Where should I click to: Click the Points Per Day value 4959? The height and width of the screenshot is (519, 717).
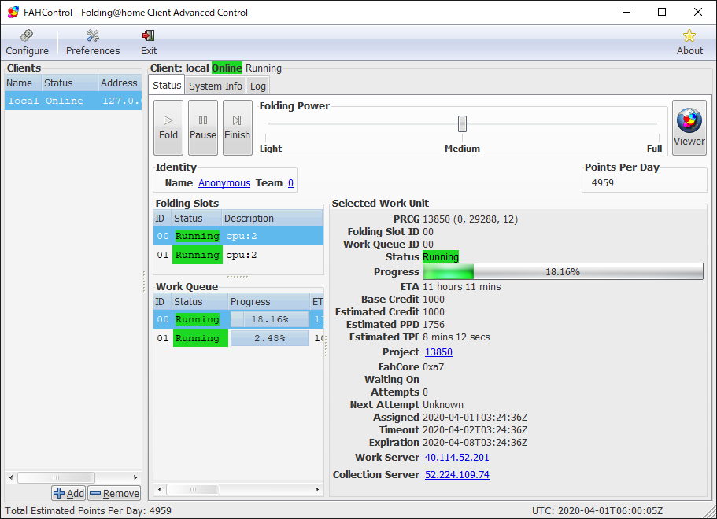pos(603,182)
